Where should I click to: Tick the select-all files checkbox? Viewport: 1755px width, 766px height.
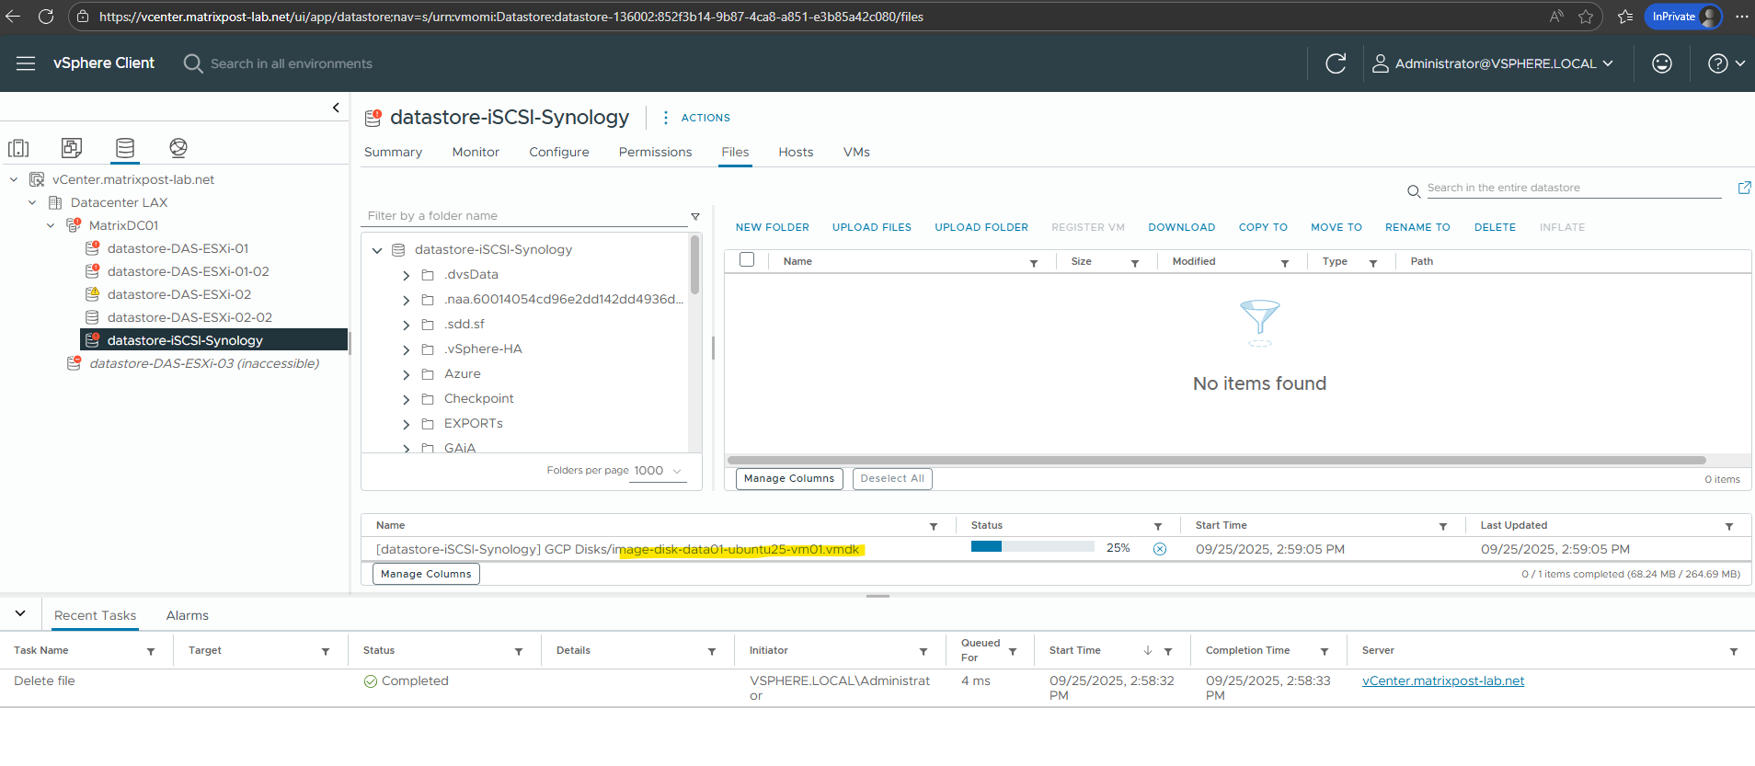click(x=747, y=260)
